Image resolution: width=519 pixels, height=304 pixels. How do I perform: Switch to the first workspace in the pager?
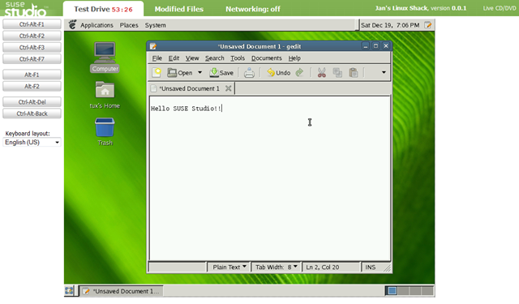pyautogui.click(x=392, y=291)
